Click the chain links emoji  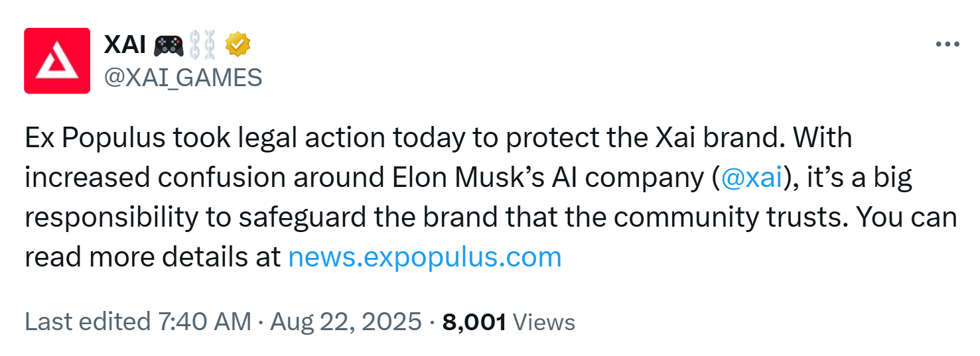click(202, 45)
